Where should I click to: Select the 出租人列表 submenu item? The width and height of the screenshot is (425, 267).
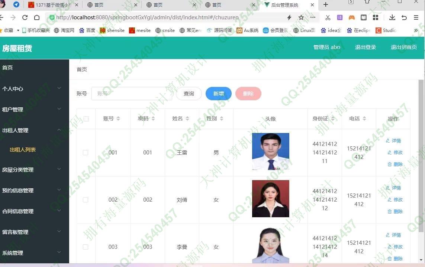tap(23, 150)
